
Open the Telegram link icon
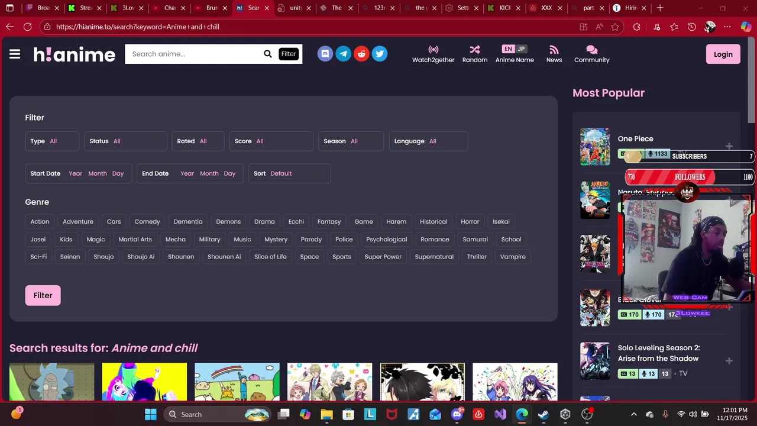pos(343,54)
